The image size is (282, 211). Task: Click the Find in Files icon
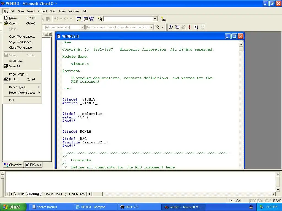[100, 19]
